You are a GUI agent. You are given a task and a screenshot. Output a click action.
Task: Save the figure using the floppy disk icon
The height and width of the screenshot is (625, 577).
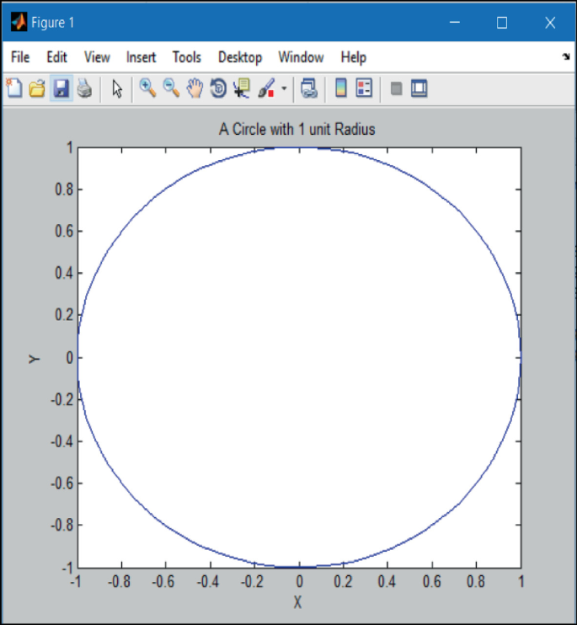click(x=61, y=88)
